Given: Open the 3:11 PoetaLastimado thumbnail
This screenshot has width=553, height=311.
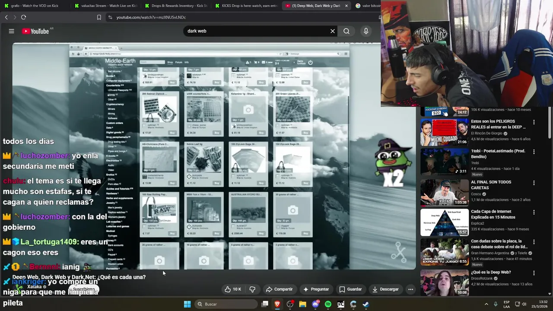Looking at the screenshot, I should pyautogui.click(x=445, y=162).
